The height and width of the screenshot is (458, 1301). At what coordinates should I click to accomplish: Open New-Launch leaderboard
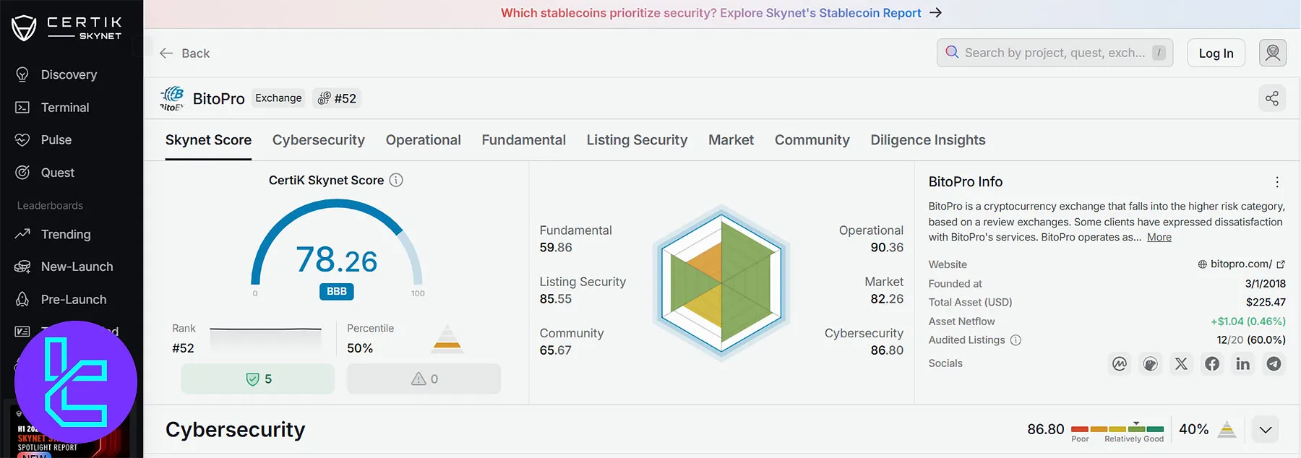[77, 267]
